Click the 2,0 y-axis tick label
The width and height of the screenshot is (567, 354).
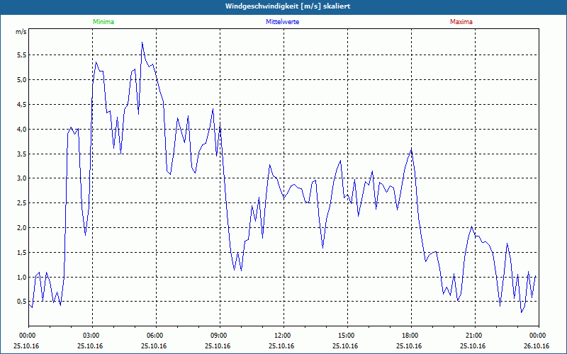(22, 227)
